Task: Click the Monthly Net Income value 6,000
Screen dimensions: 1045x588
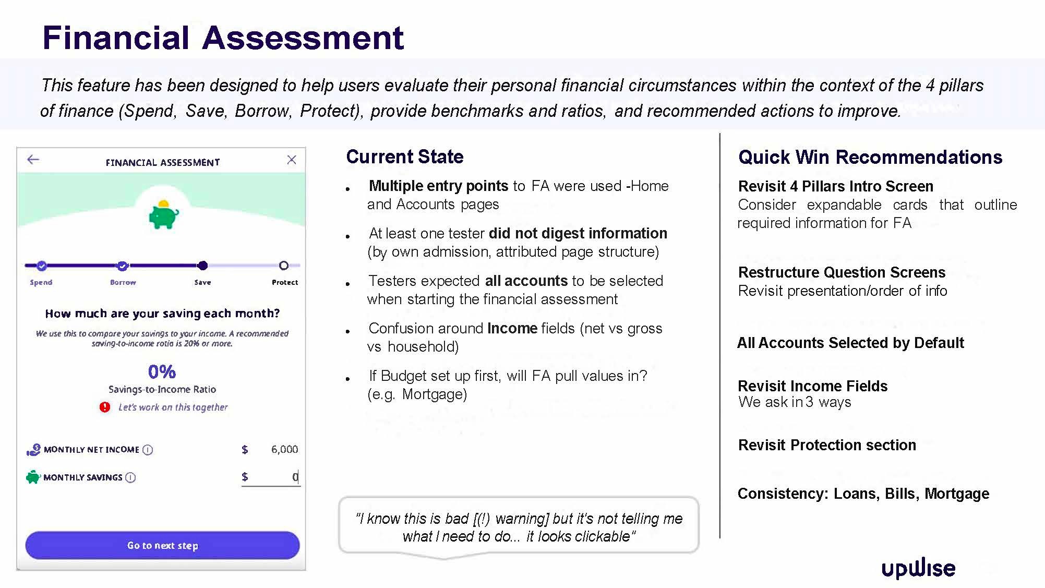Action: 284,449
